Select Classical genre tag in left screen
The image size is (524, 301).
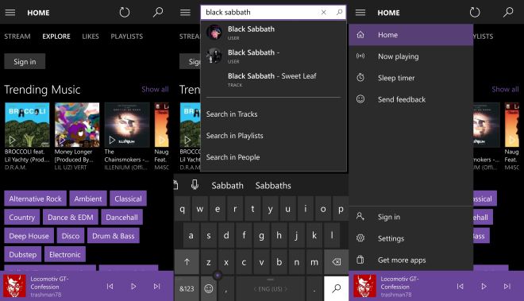tap(128, 199)
